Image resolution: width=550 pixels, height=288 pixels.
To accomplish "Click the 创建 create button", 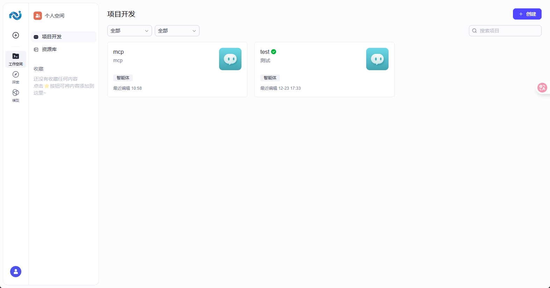I will pos(527,14).
